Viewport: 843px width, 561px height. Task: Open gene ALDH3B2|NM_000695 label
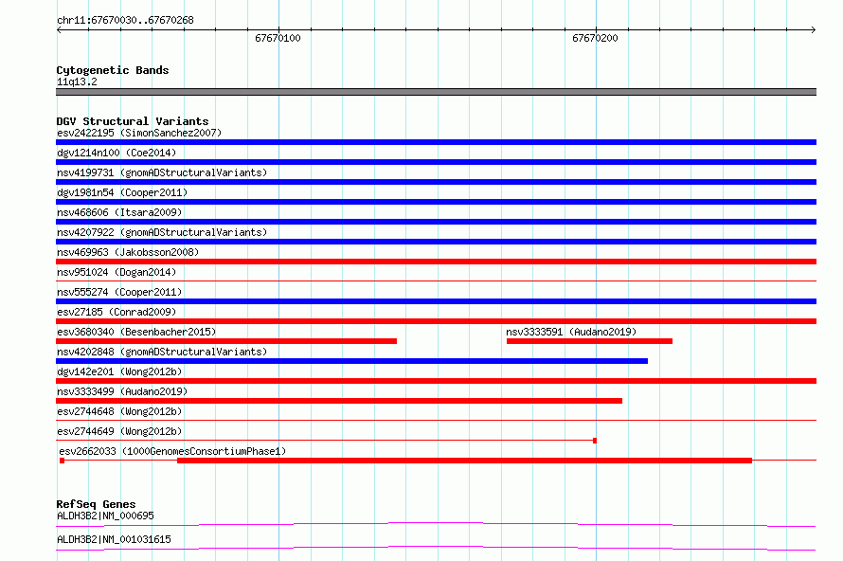105,516
